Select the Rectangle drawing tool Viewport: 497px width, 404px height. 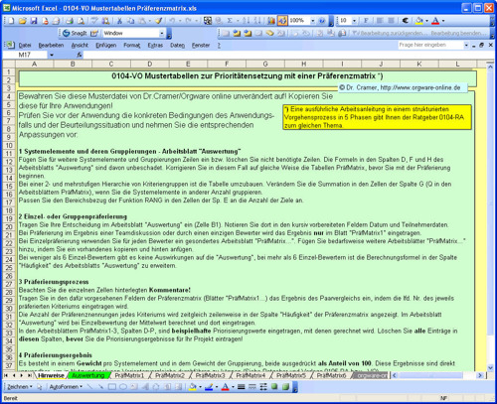[x=112, y=386]
